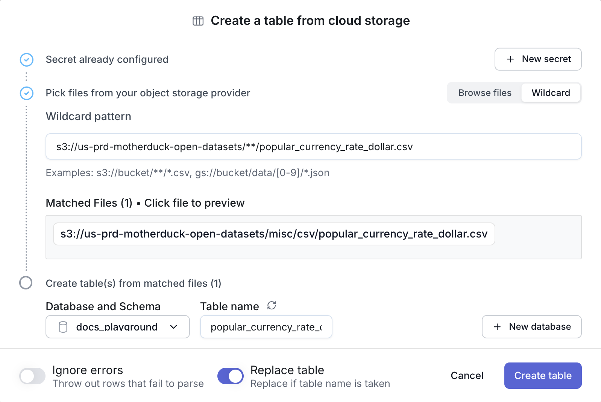This screenshot has width=601, height=402.
Task: Edit the Table name text field
Action: [x=266, y=327]
